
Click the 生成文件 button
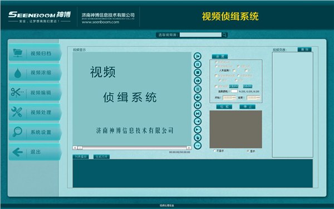pos(101,157)
